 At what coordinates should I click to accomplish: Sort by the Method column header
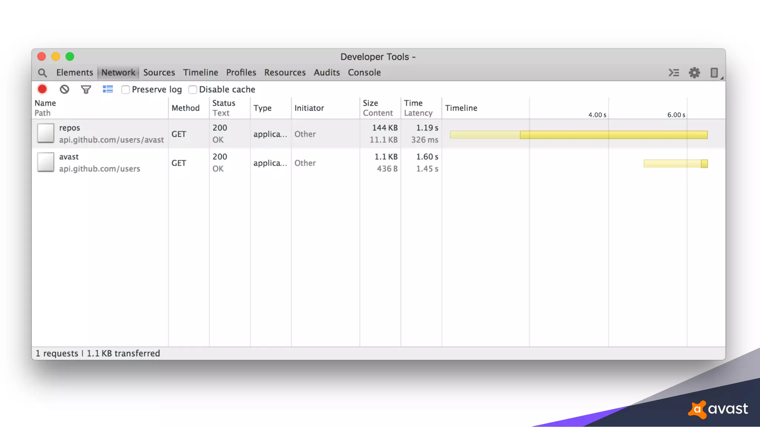pyautogui.click(x=186, y=108)
